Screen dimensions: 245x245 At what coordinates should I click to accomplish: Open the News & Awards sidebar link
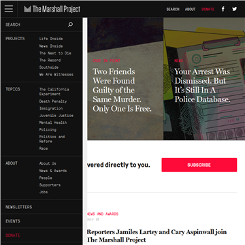(x=53, y=171)
